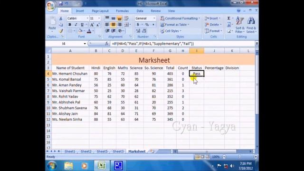Click the Merge & Center icon
304x171 pixels.
pos(126,25)
